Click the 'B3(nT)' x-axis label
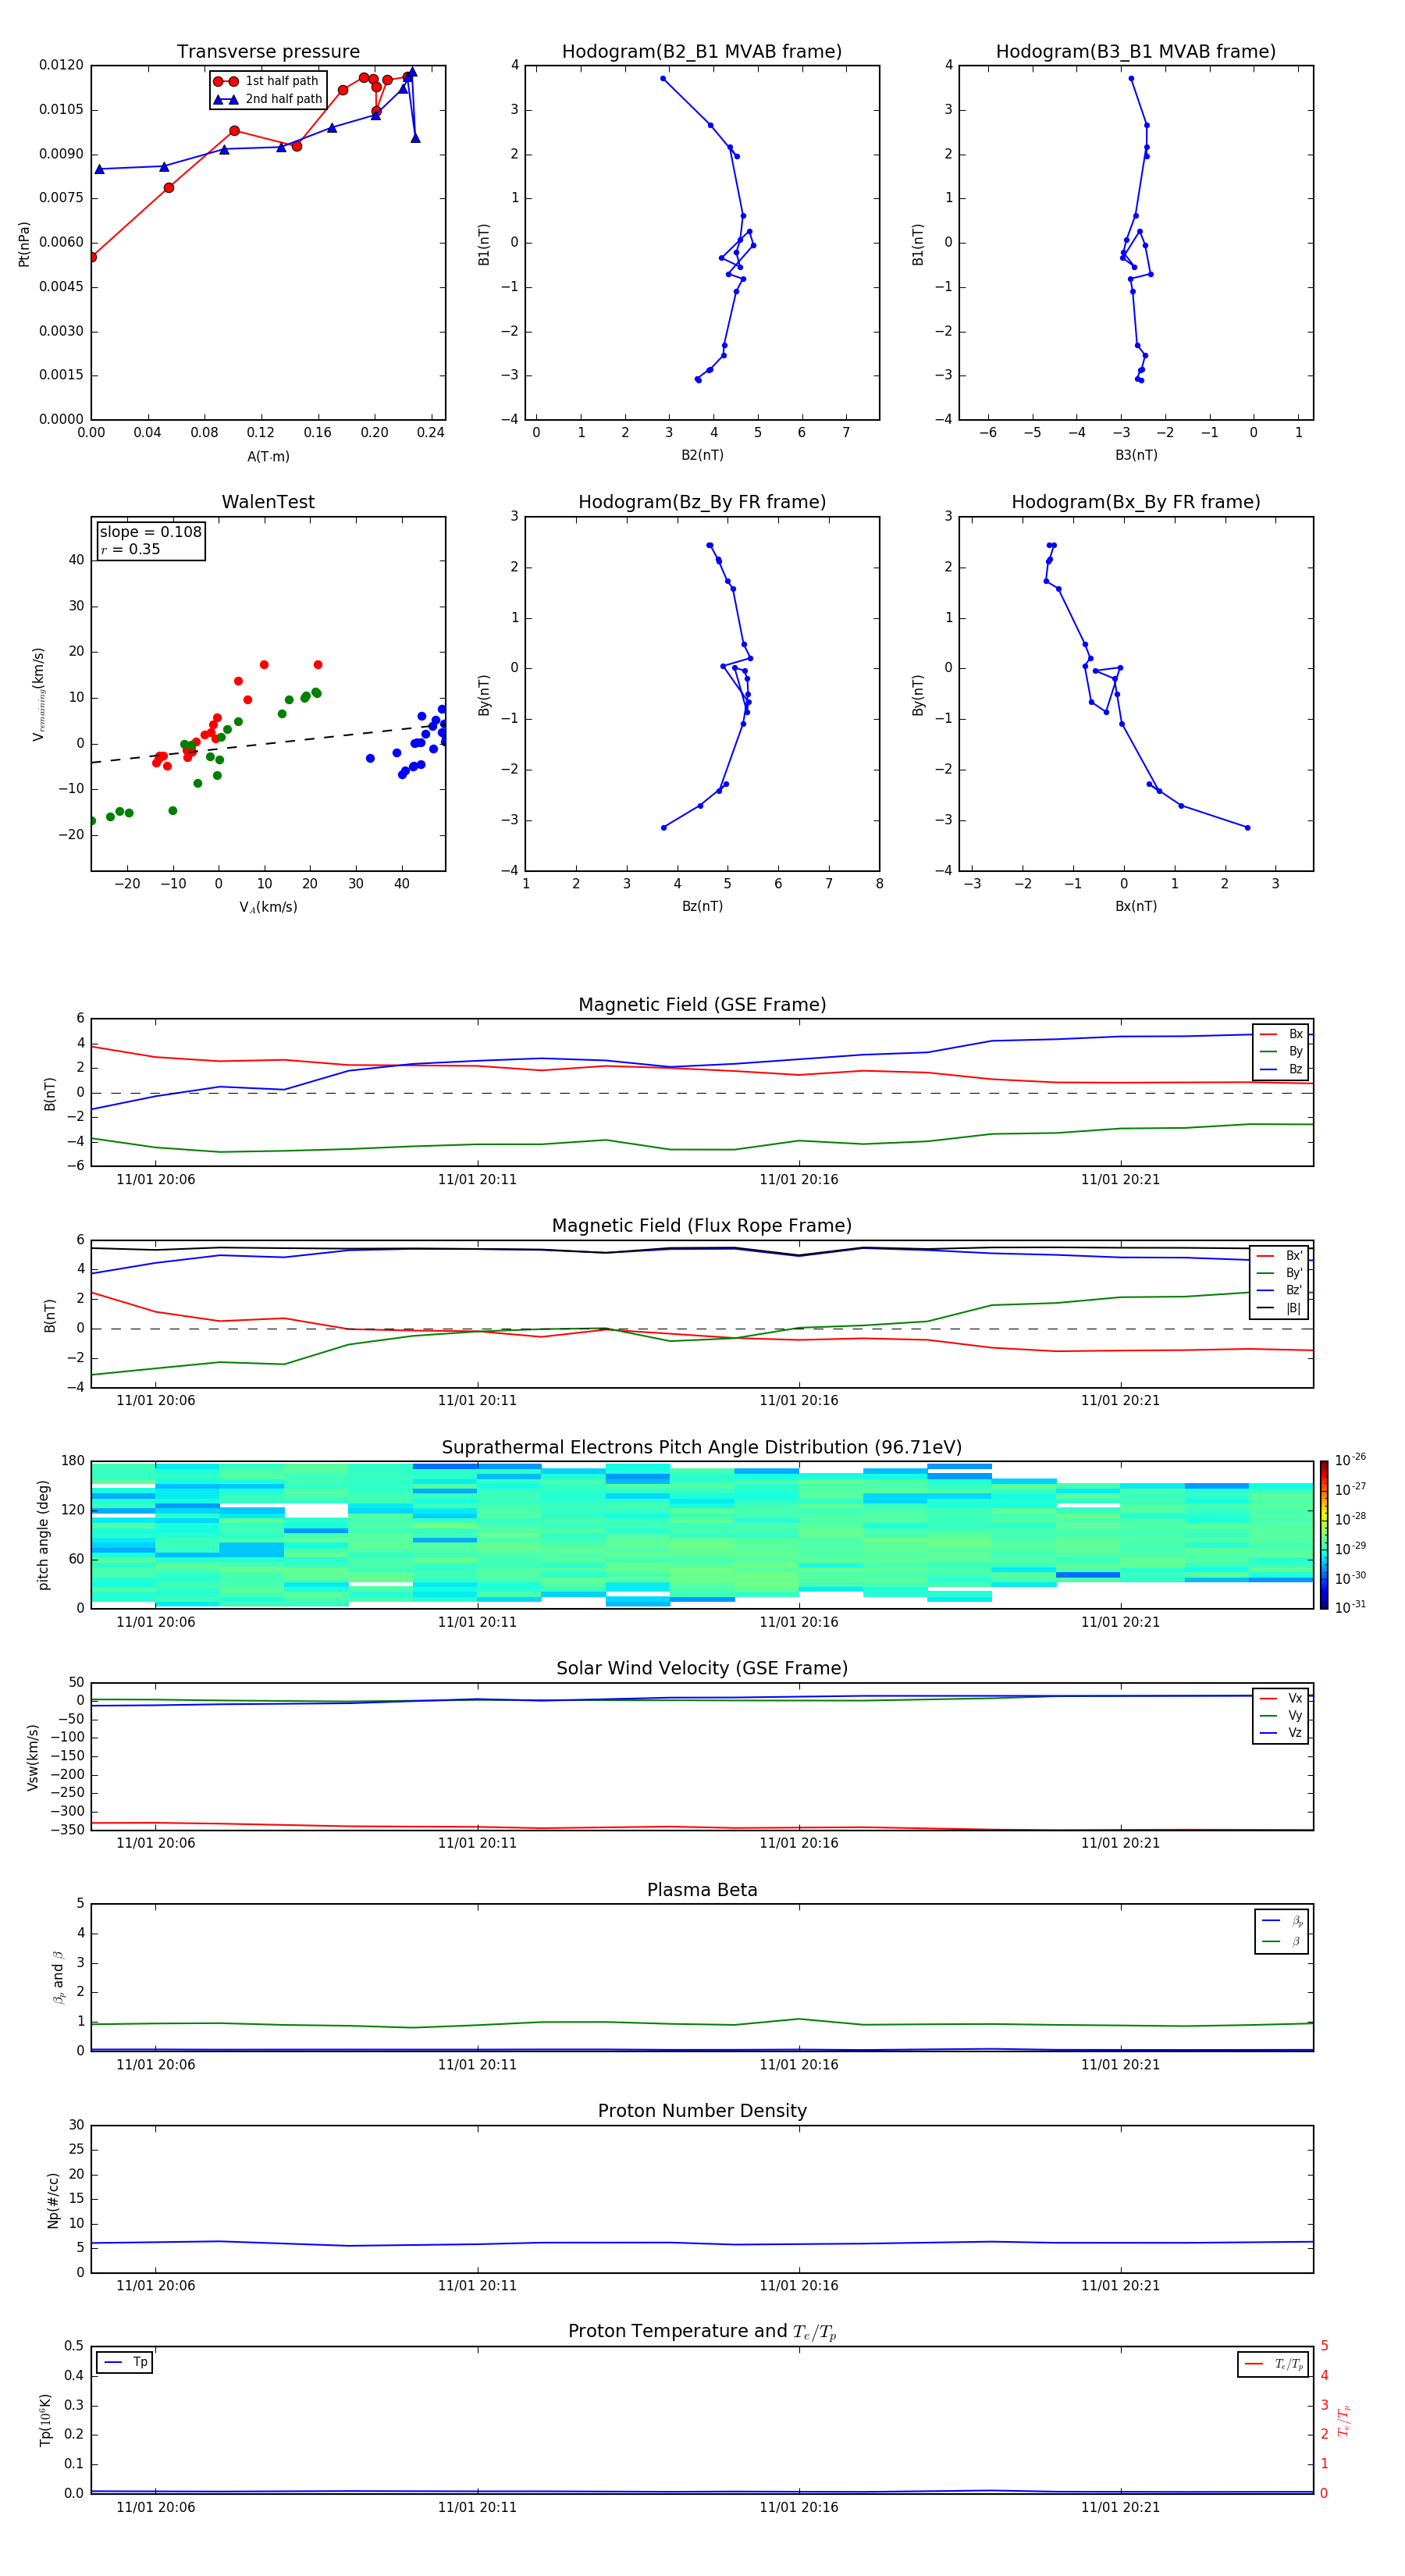1405x2576 pixels. [x=1136, y=455]
